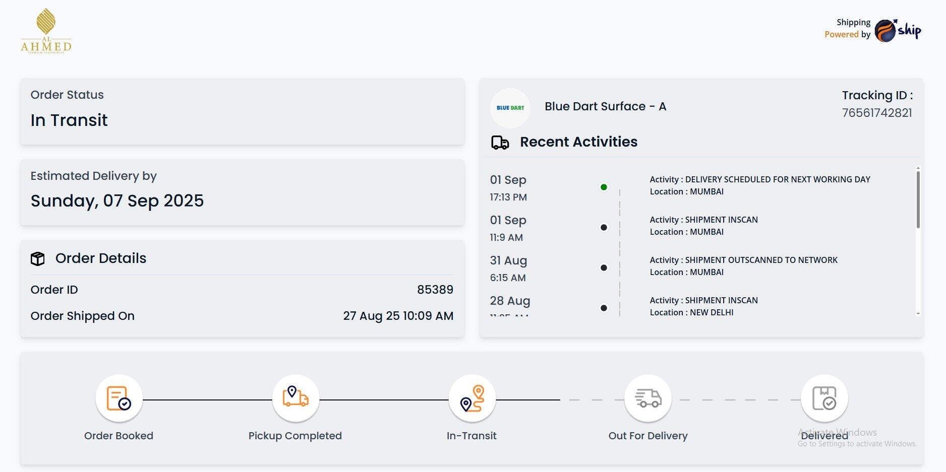
Task: Select the Pickup Completed truck icon
Action: (295, 398)
